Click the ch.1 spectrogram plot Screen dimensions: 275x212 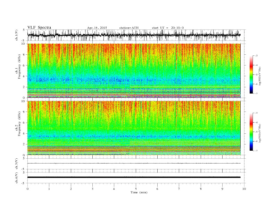pyautogui.click(x=134, y=71)
